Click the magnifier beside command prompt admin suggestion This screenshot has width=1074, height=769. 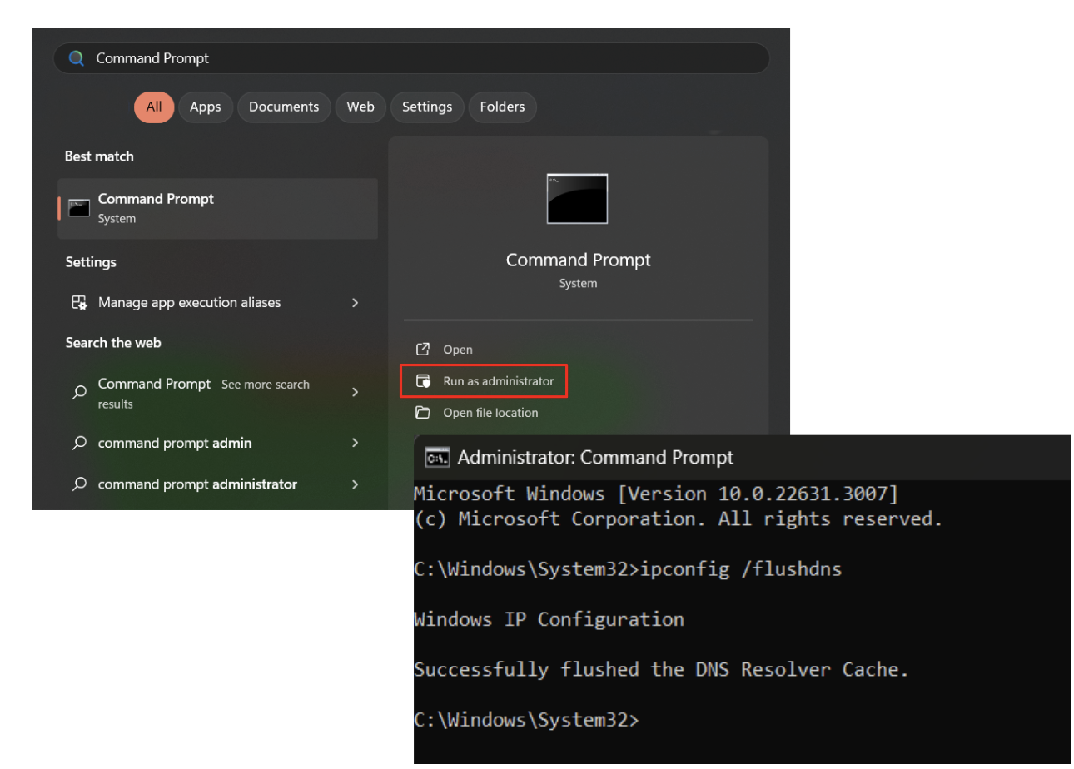tap(79, 443)
